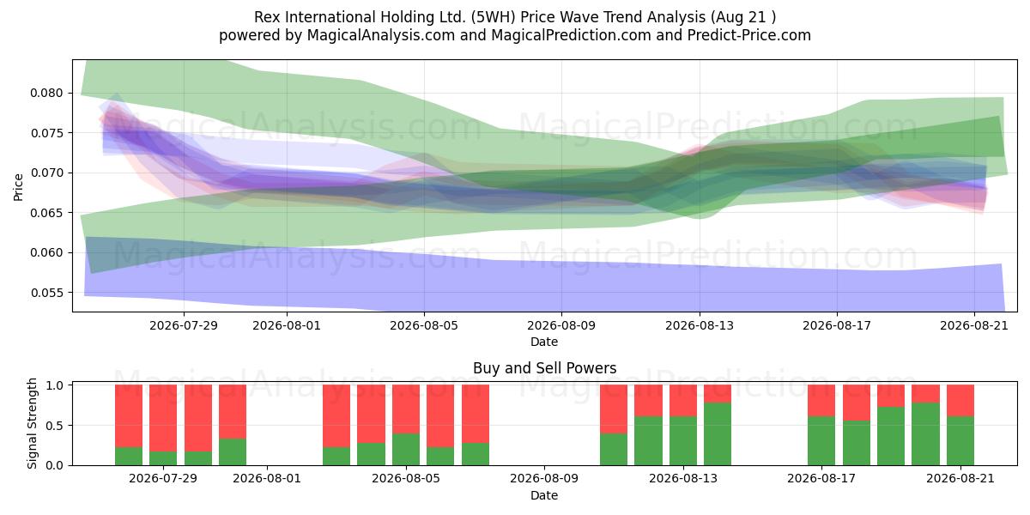This screenshot has height=515, width=1030.
Task: Click the 2026-07-29 date label under bar chart
Action: tap(163, 479)
